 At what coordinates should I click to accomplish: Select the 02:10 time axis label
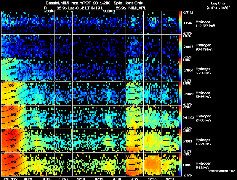click(99, 179)
